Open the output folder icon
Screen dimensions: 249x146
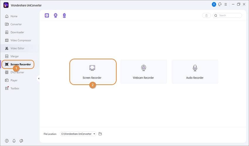click(x=100, y=134)
